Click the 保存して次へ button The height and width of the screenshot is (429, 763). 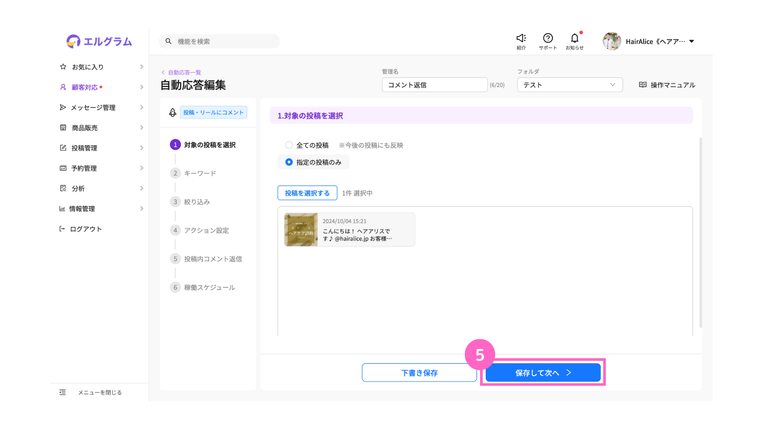(x=542, y=373)
